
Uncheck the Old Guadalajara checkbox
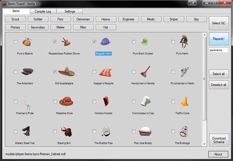[55, 72]
